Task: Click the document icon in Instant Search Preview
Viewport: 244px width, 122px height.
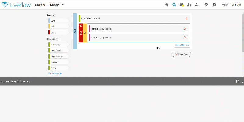Action: (238, 81)
